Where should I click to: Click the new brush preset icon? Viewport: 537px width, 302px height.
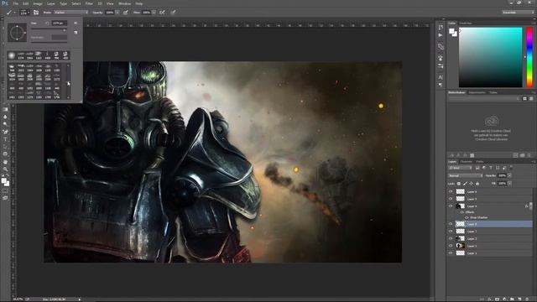coord(76,32)
